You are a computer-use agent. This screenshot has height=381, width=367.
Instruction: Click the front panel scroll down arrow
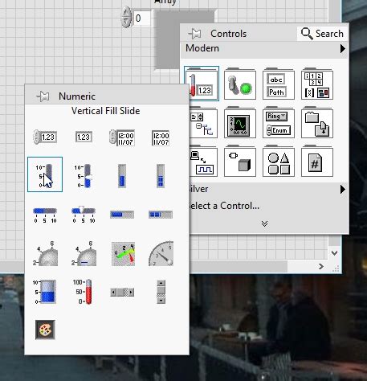(x=334, y=253)
